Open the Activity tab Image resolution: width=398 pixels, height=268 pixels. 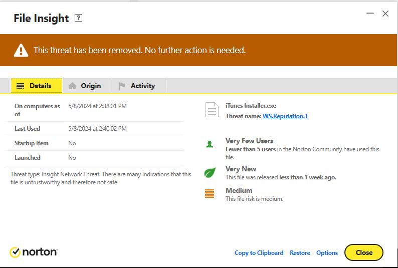(x=139, y=86)
